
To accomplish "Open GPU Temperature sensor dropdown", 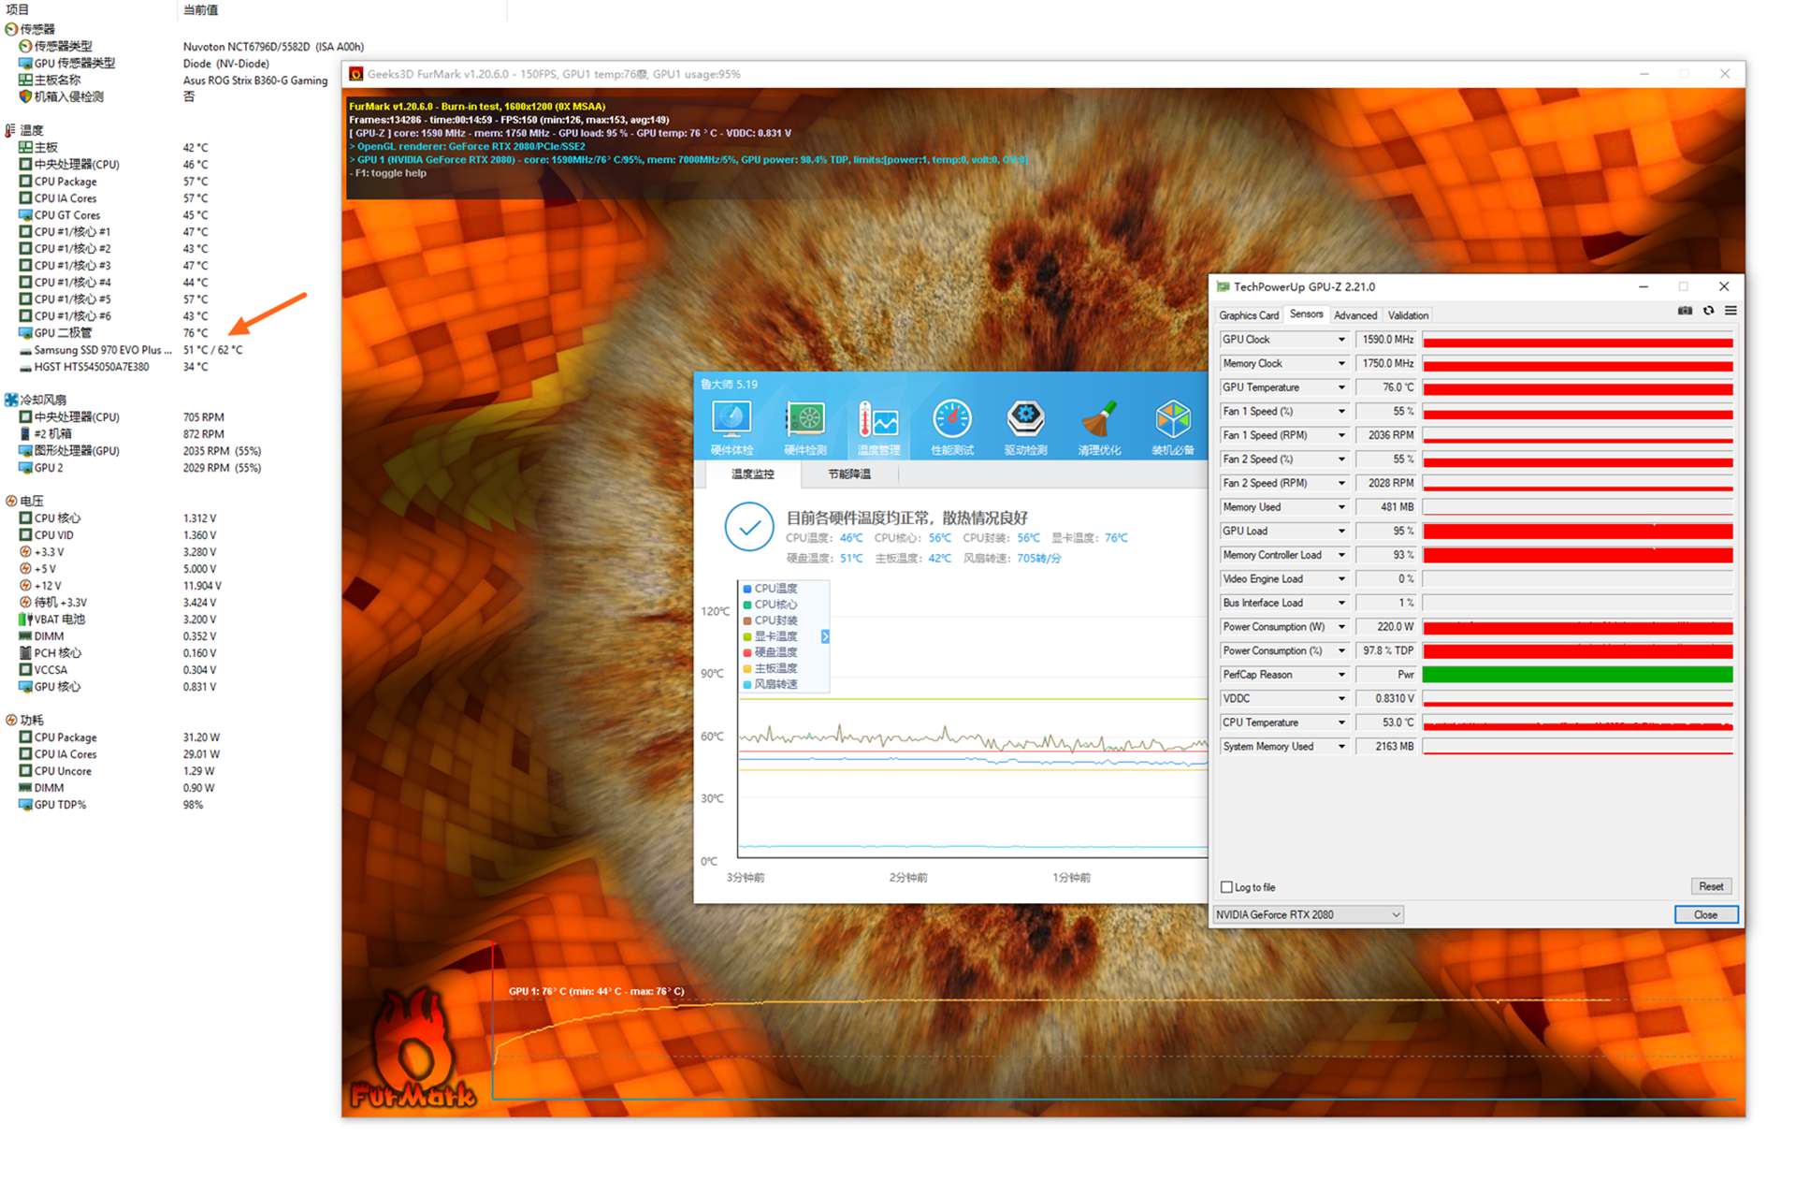I will (1340, 387).
